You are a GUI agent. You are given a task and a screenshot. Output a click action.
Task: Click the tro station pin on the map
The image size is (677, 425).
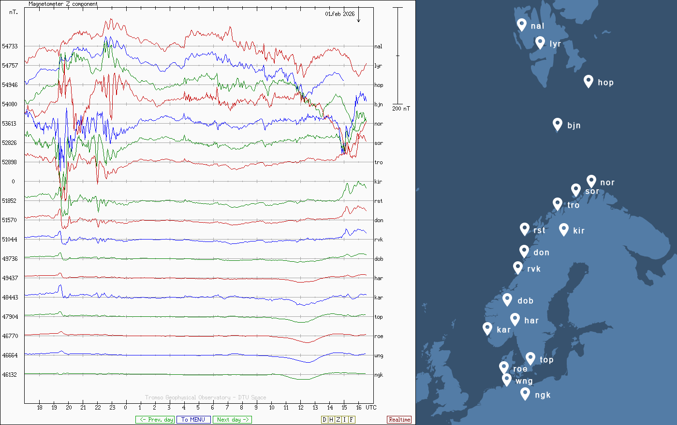pos(558,204)
